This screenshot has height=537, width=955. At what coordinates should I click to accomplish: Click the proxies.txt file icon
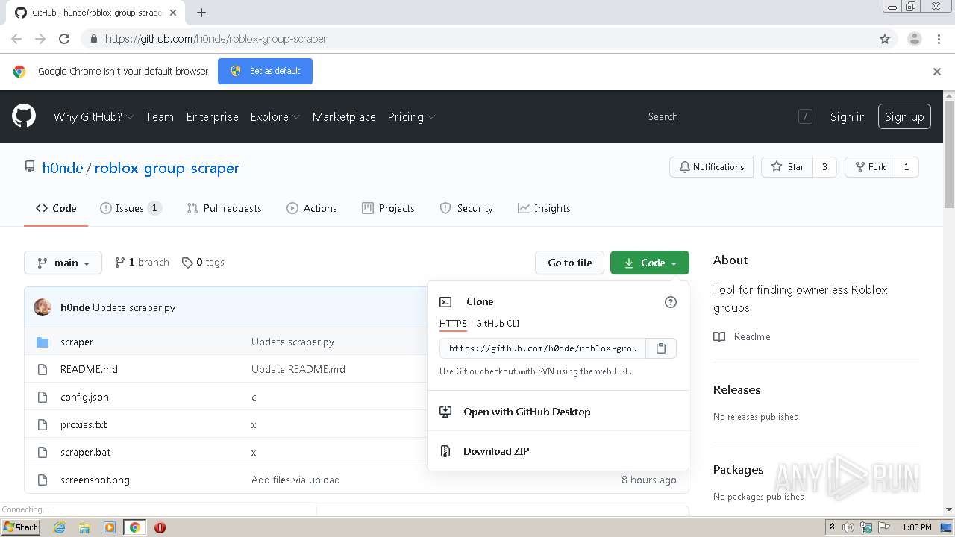tap(43, 424)
